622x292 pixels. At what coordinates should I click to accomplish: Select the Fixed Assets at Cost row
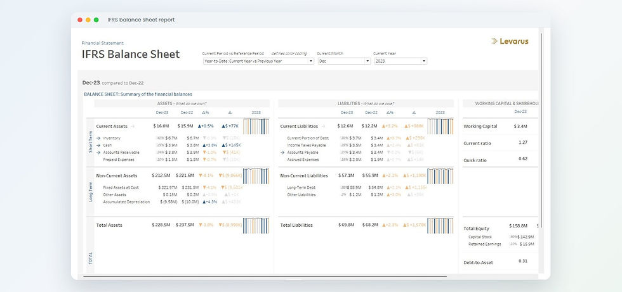[x=121, y=187]
